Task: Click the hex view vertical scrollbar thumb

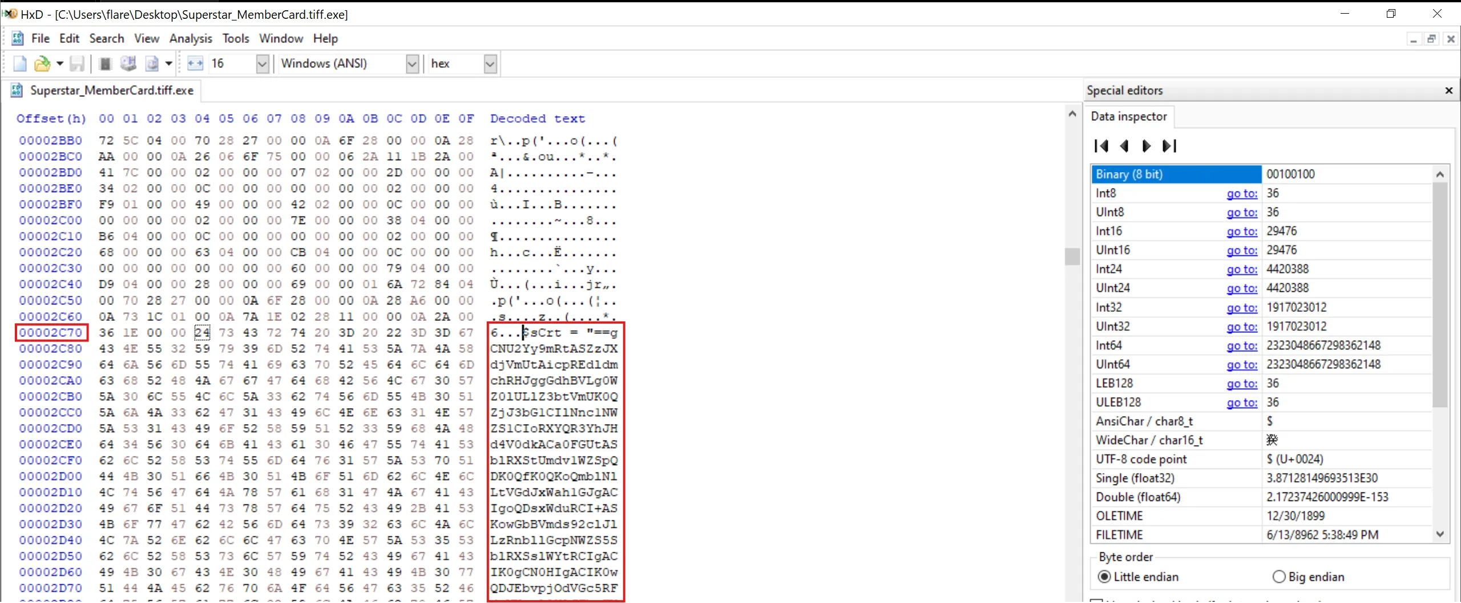Action: [x=1072, y=257]
